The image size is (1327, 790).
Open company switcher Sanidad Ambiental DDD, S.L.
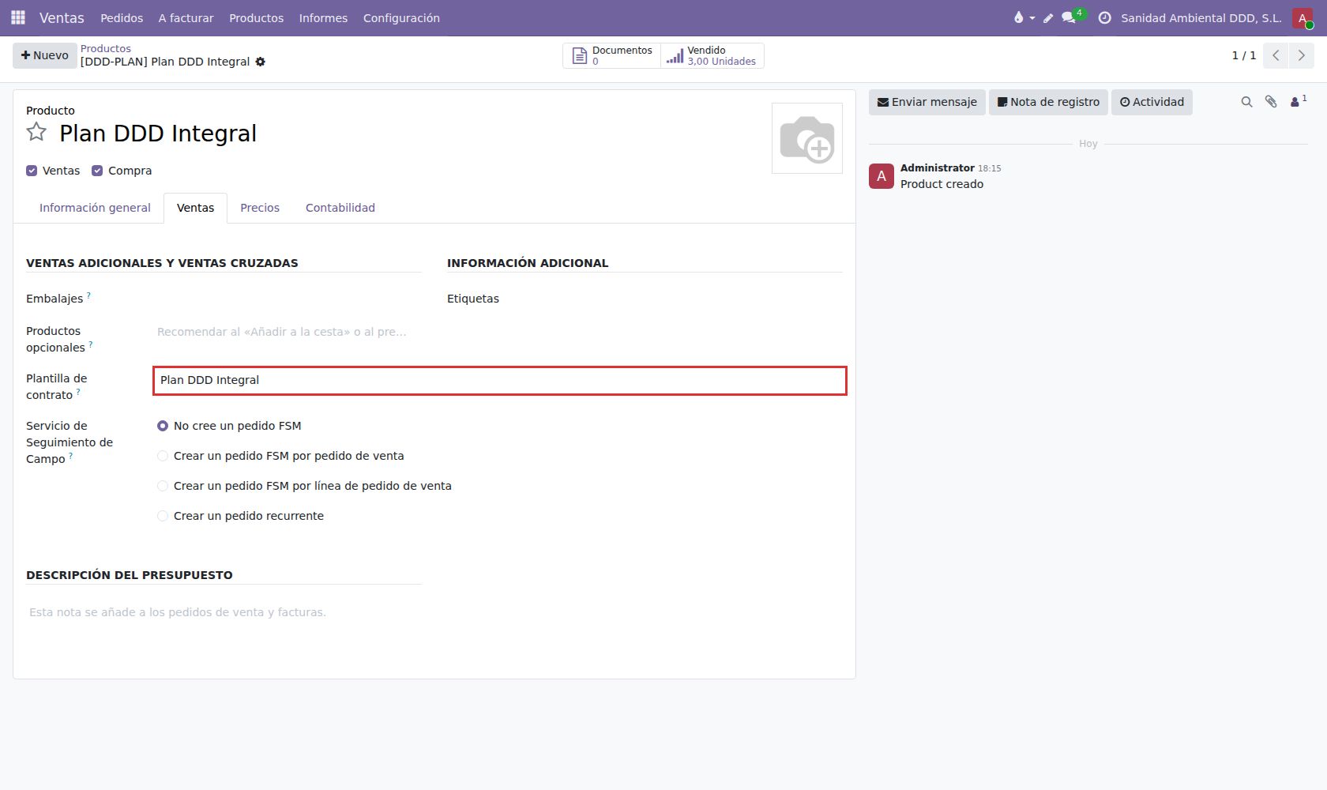(1201, 18)
